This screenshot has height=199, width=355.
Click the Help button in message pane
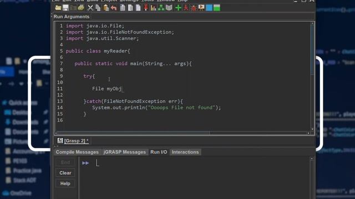pos(65,184)
